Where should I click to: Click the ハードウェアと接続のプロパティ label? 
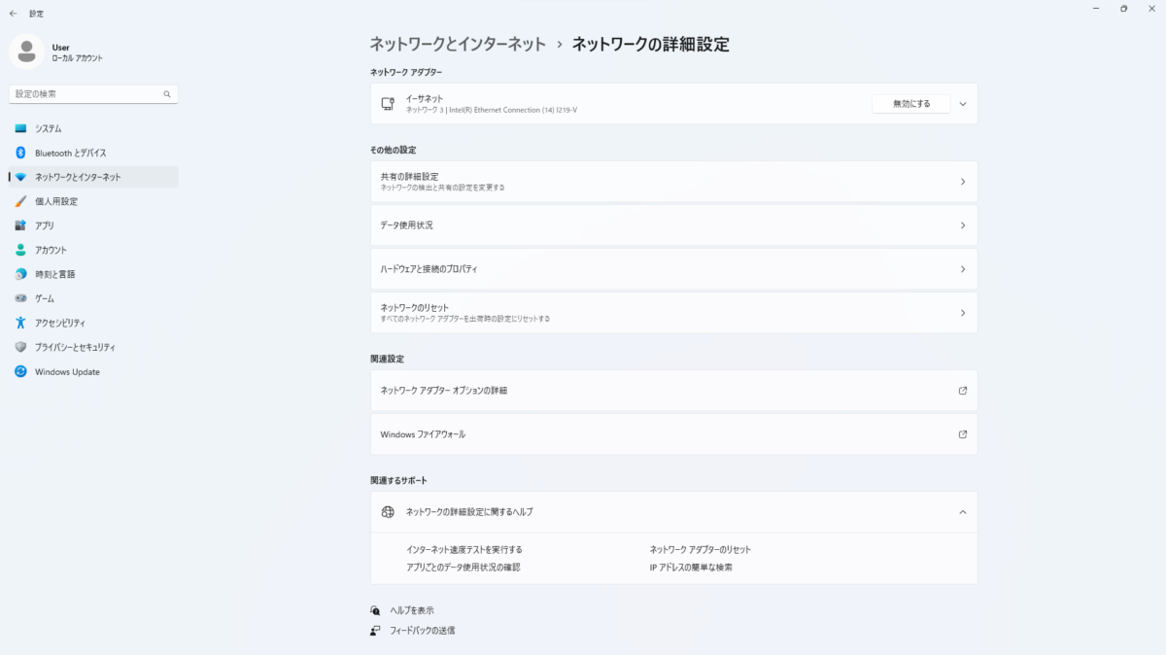pyautogui.click(x=429, y=269)
